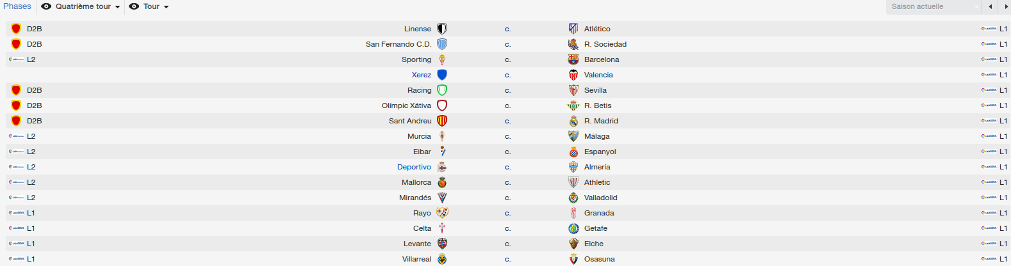Image resolution: width=1011 pixels, height=266 pixels.
Task: Go to next season with right arrow
Action: 1005,6
